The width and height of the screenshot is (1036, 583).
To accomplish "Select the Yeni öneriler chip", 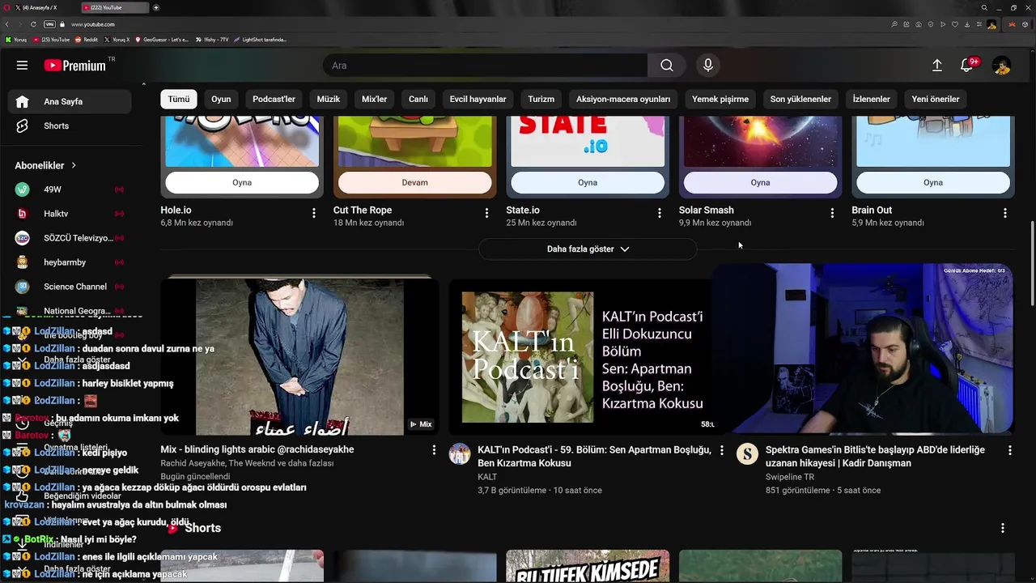I will coord(935,99).
